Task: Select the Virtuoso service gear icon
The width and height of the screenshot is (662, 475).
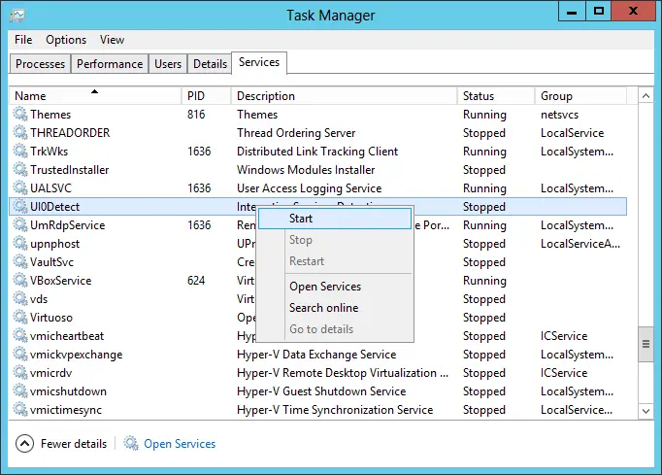Action: [x=20, y=317]
